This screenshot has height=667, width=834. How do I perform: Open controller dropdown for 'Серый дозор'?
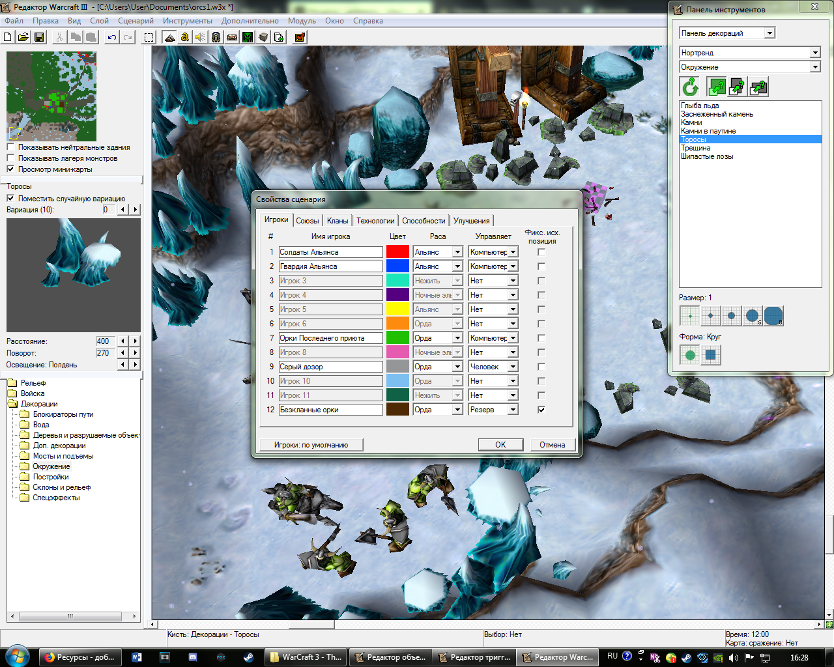point(513,367)
